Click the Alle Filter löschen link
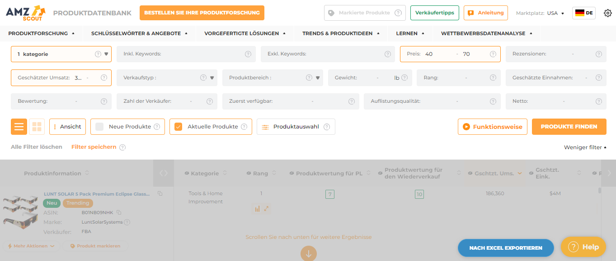The height and width of the screenshot is (261, 616). point(36,147)
